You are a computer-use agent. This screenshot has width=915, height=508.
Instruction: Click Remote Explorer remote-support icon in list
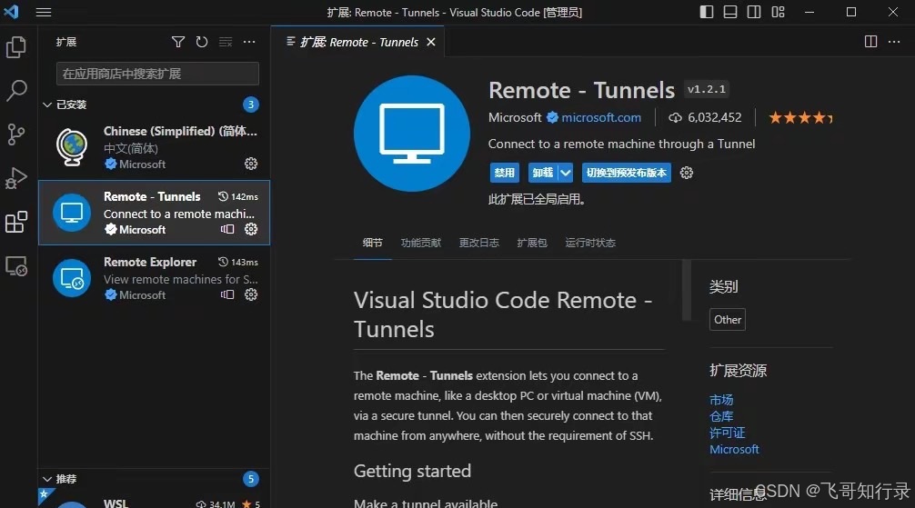(227, 294)
